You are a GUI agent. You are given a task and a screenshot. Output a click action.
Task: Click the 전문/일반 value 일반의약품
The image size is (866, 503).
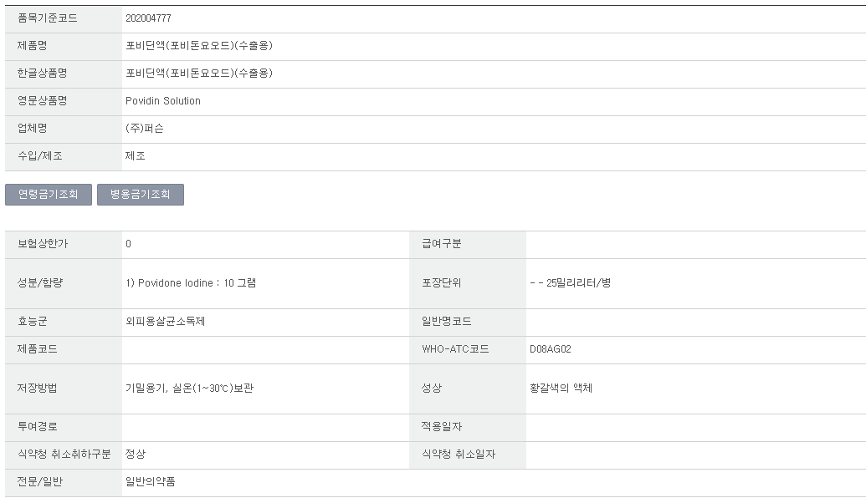[151, 482]
